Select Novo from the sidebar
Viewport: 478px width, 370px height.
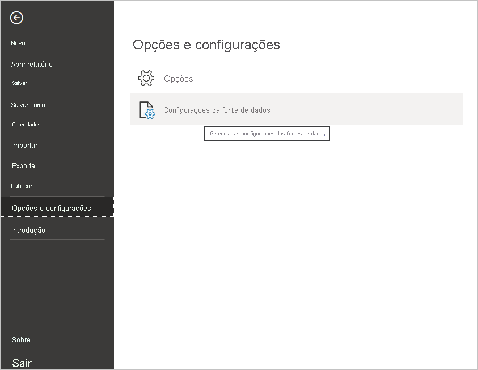(19, 43)
